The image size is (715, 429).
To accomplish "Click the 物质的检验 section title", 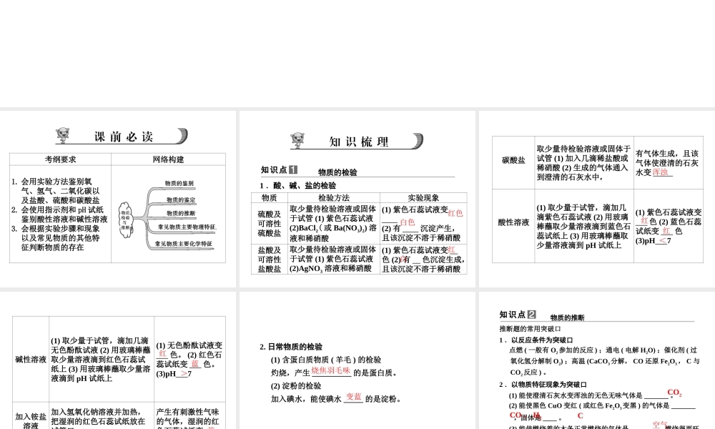I will point(337,172).
